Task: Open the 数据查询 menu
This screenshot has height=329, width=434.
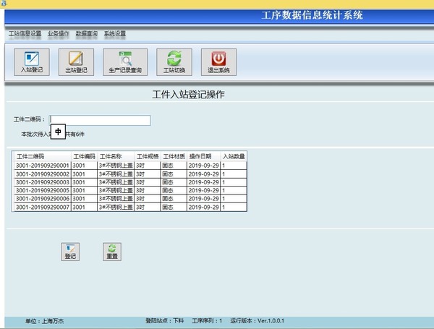Action: [x=87, y=34]
